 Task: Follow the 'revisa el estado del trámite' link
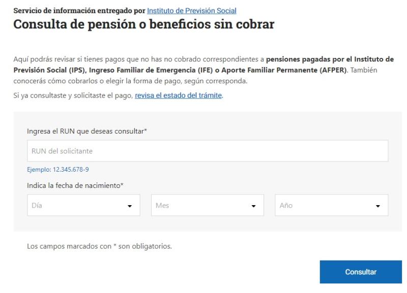click(179, 95)
